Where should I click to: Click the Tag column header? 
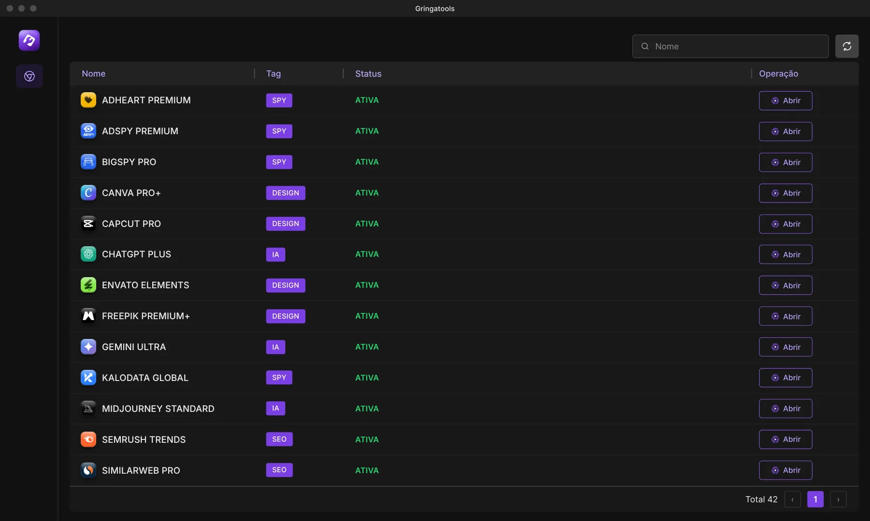[x=273, y=73]
